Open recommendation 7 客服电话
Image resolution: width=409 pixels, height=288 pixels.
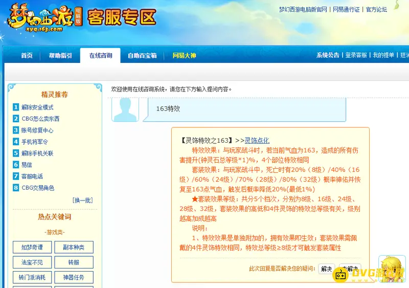[32, 176]
